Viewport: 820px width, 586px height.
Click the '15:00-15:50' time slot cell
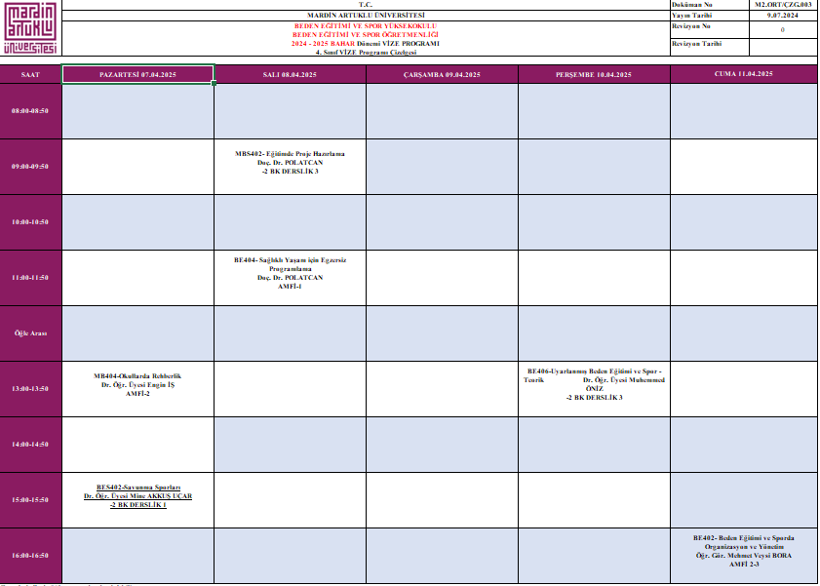[x=30, y=500]
